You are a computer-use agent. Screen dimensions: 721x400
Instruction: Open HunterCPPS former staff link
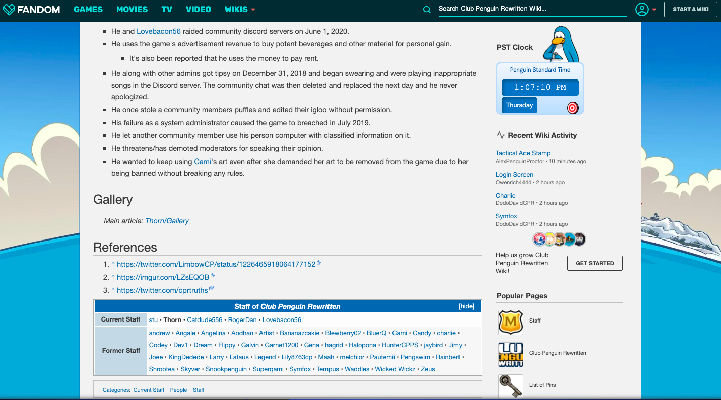[x=400, y=345]
